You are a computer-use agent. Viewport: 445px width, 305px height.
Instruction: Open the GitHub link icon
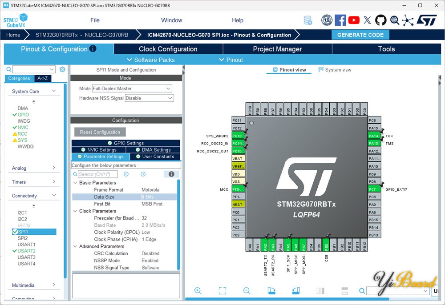pos(381,20)
